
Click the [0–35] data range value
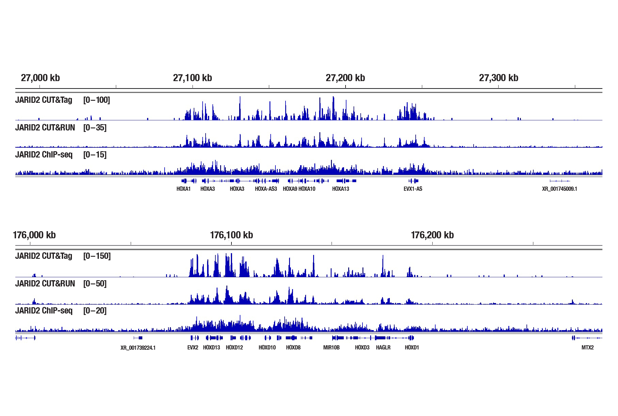(x=95, y=128)
